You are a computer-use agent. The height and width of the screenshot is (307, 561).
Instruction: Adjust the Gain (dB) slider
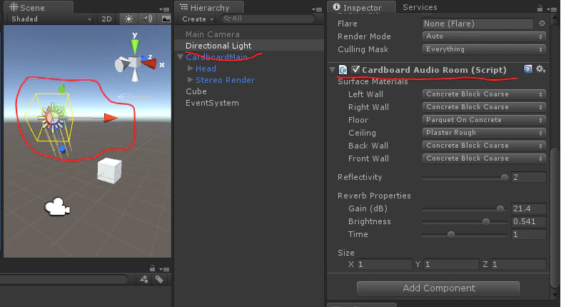click(465, 209)
